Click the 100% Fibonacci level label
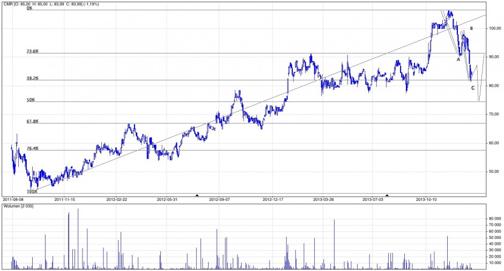The height and width of the screenshot is (271, 504). 32,191
